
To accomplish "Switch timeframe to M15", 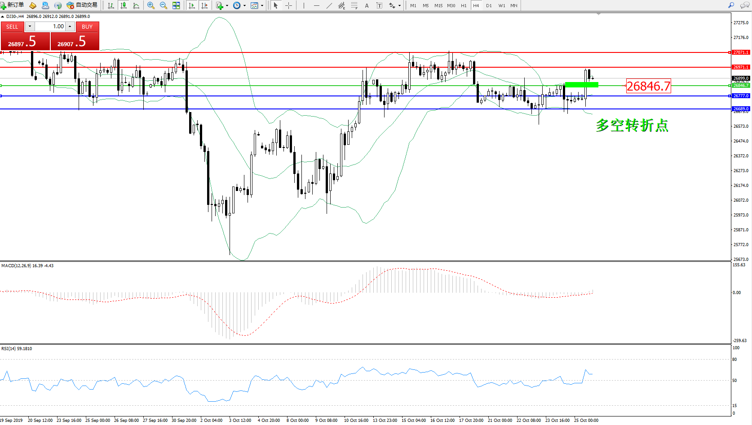I will coord(438,6).
